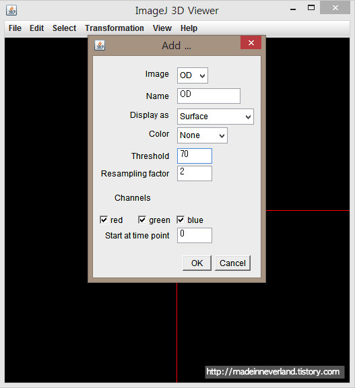Close the ImageJ 3D Viewer window

[x=335, y=7]
